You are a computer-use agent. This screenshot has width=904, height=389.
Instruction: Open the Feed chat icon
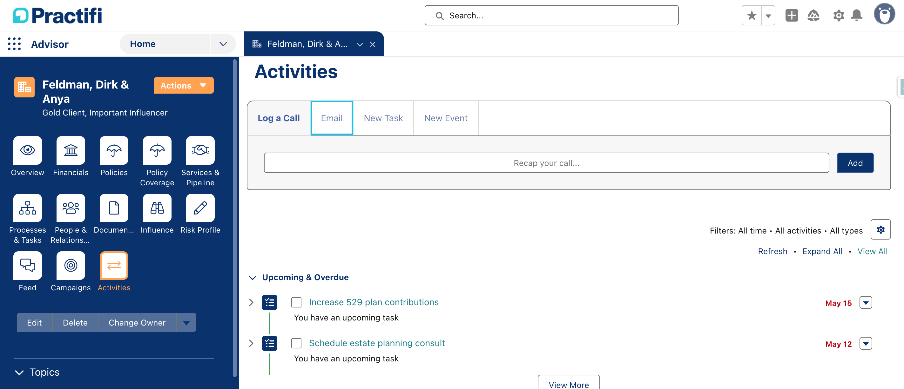[x=27, y=265]
